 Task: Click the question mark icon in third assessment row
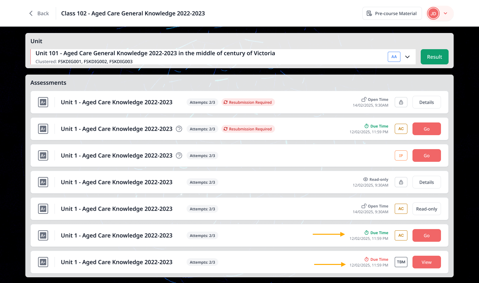[x=179, y=155]
